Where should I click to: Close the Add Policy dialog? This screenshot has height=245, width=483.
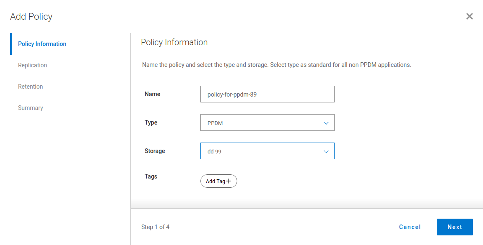[470, 16]
